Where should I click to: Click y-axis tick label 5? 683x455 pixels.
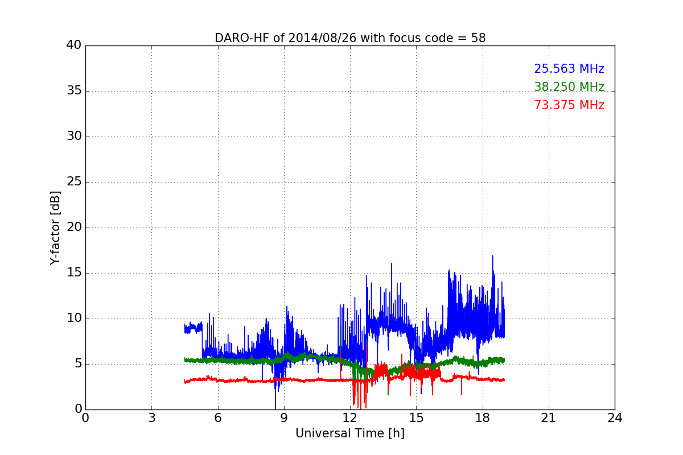tap(78, 364)
